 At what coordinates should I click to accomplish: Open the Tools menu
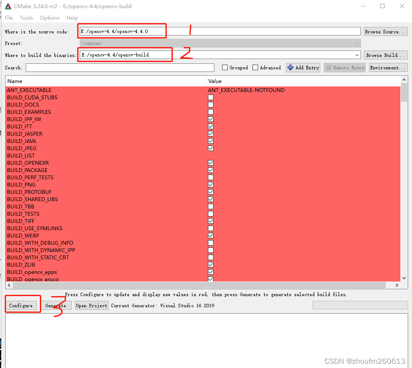click(x=26, y=18)
